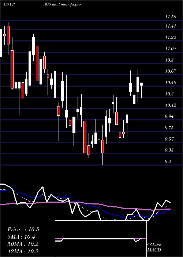Click the 10.67 price label
Viewport: 183px width, 257px height.
pyautogui.click(x=171, y=71)
